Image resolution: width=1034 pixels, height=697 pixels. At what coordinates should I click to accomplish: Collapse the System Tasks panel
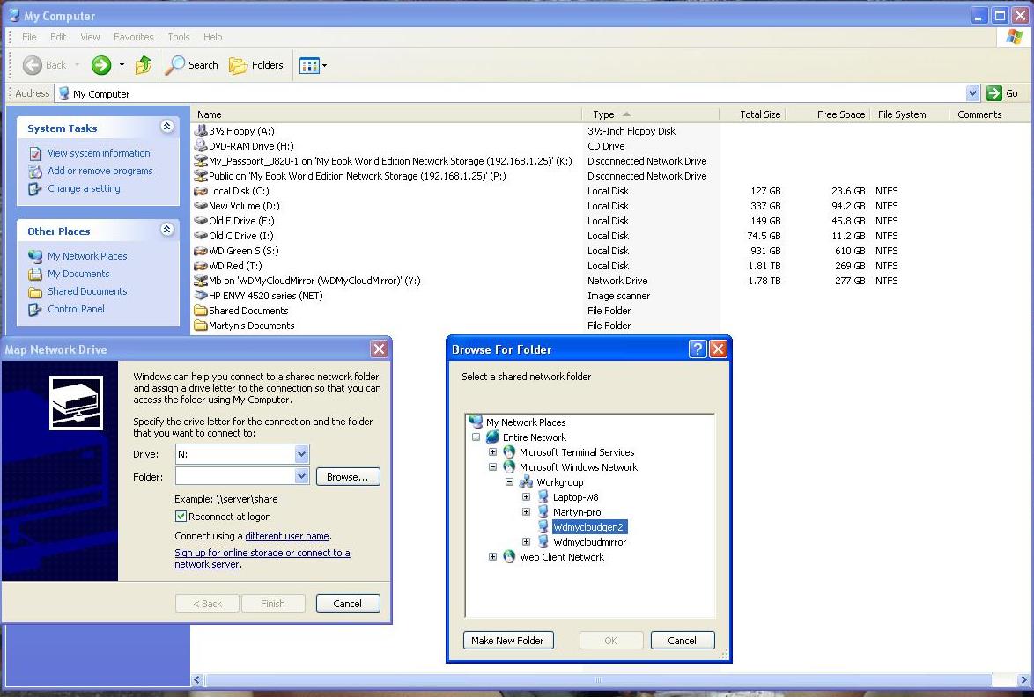click(x=167, y=128)
